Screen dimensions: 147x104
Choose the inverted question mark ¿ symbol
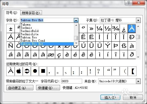(x=124, y=29)
